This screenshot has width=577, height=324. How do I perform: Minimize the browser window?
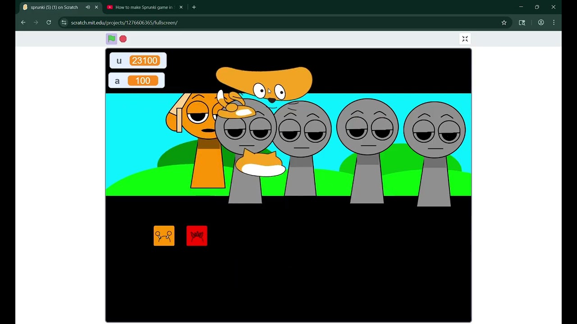(x=521, y=7)
